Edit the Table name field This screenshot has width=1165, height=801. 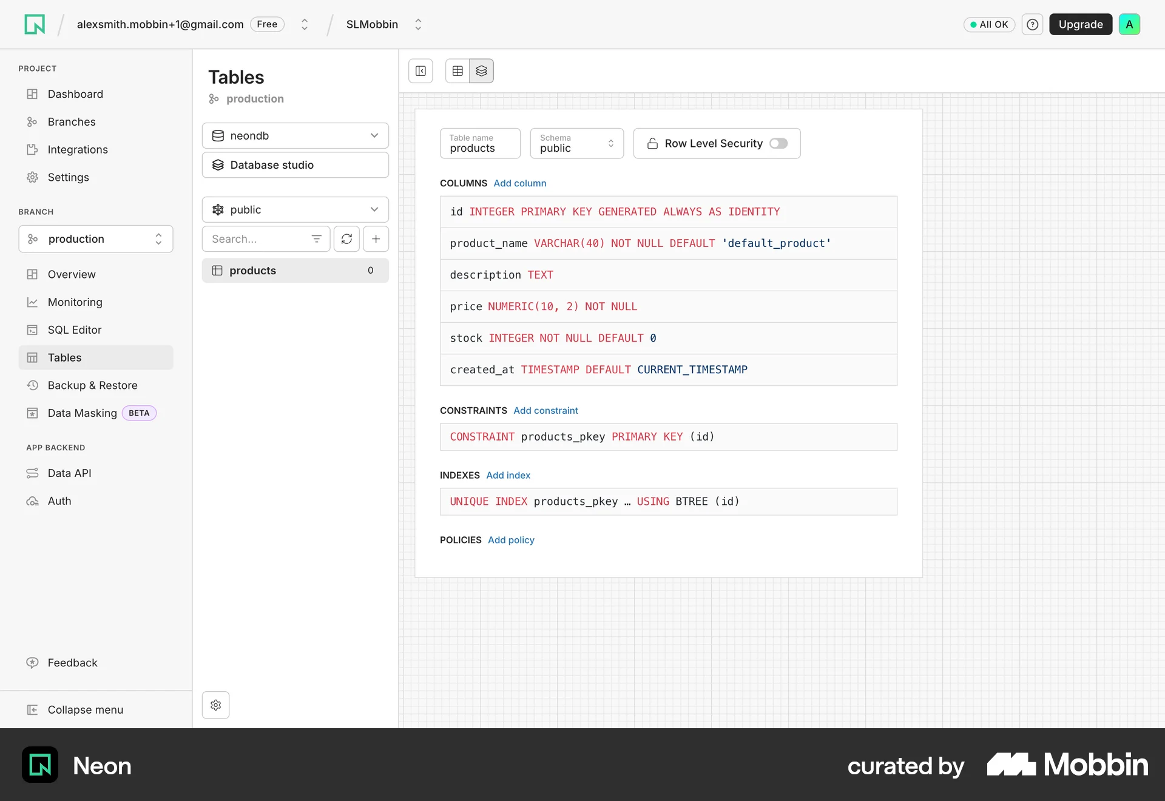(x=480, y=144)
